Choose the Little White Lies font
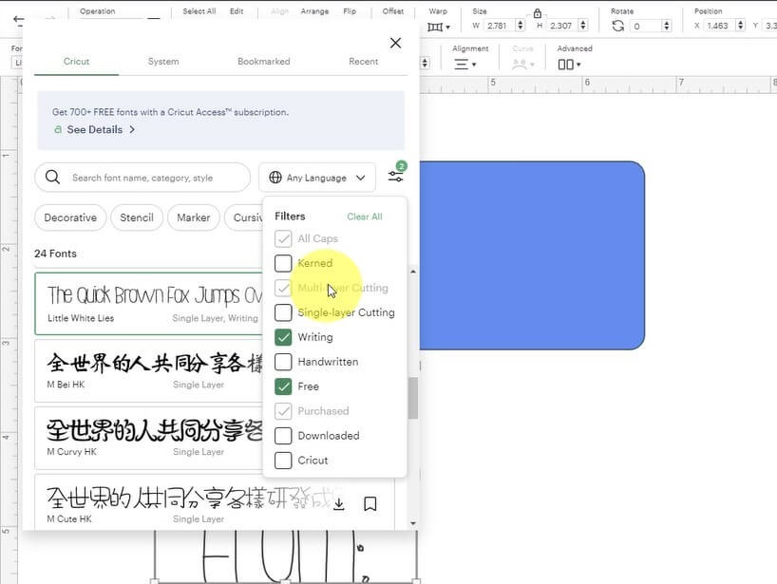This screenshot has width=777, height=584. [x=149, y=304]
